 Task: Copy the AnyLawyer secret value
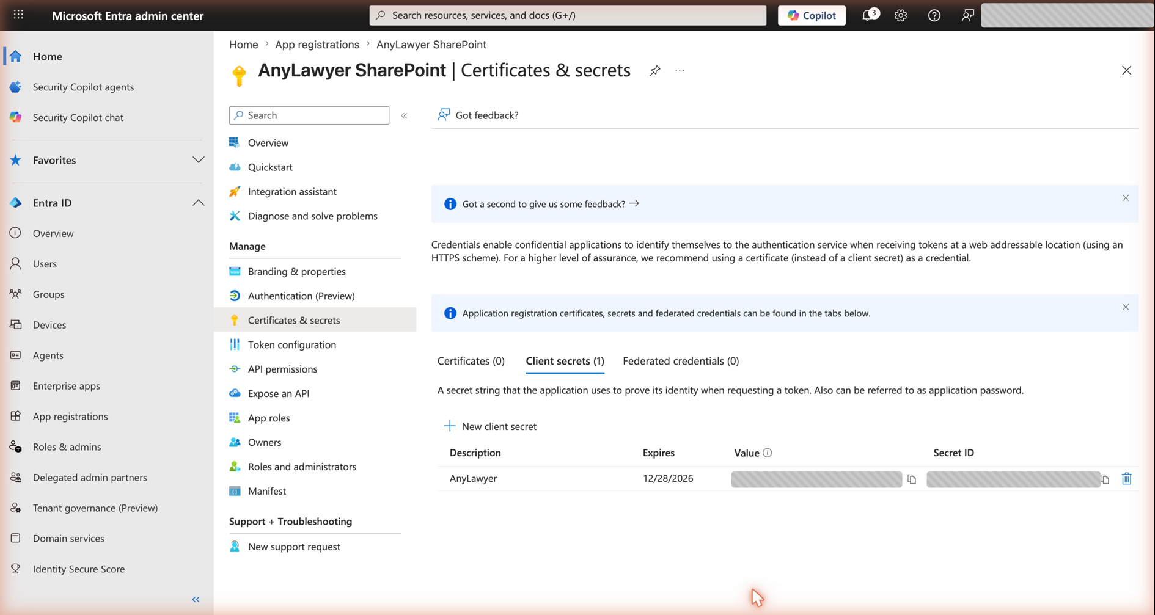coord(912,479)
